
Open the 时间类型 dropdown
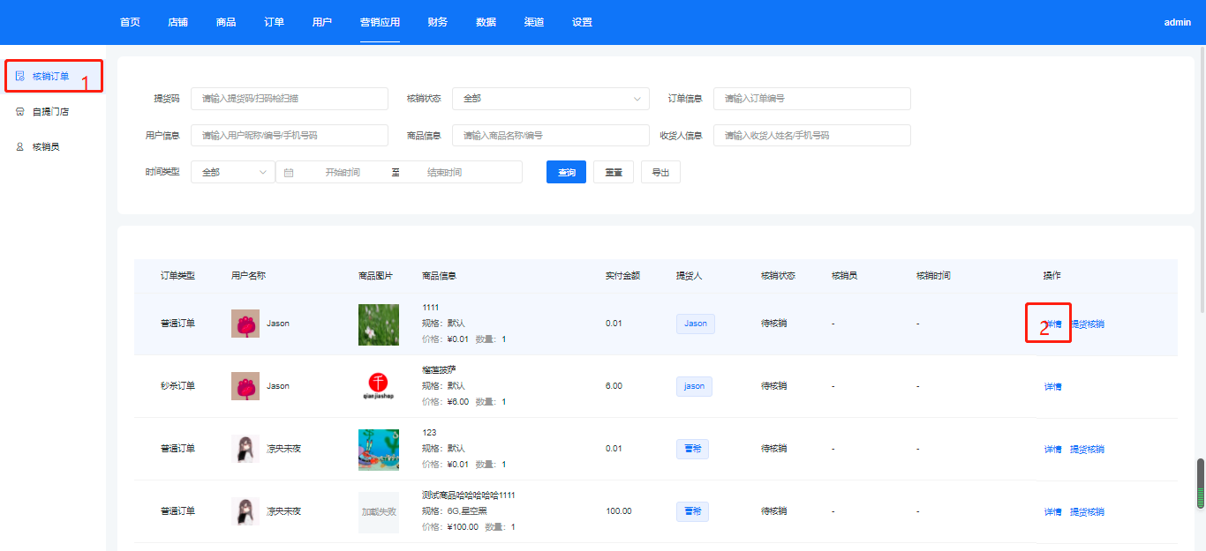coord(233,172)
